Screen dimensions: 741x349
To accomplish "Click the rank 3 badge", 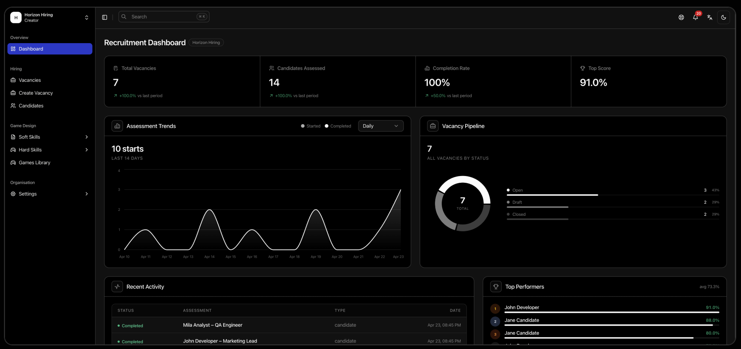I will [x=495, y=335].
